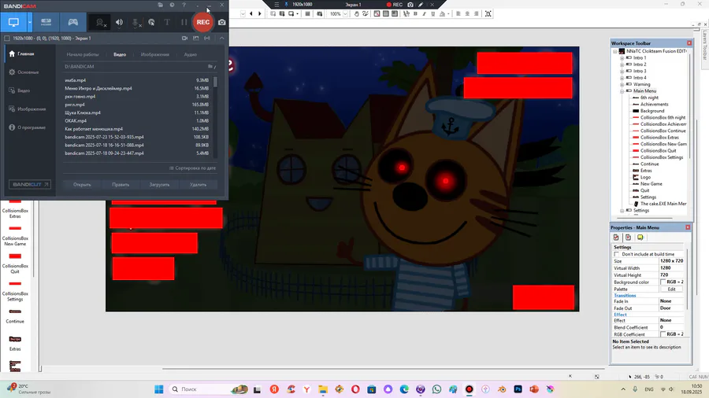This screenshot has height=398, width=709.
Task: Select Logo object in Workspace tree
Action: [x=645, y=177]
